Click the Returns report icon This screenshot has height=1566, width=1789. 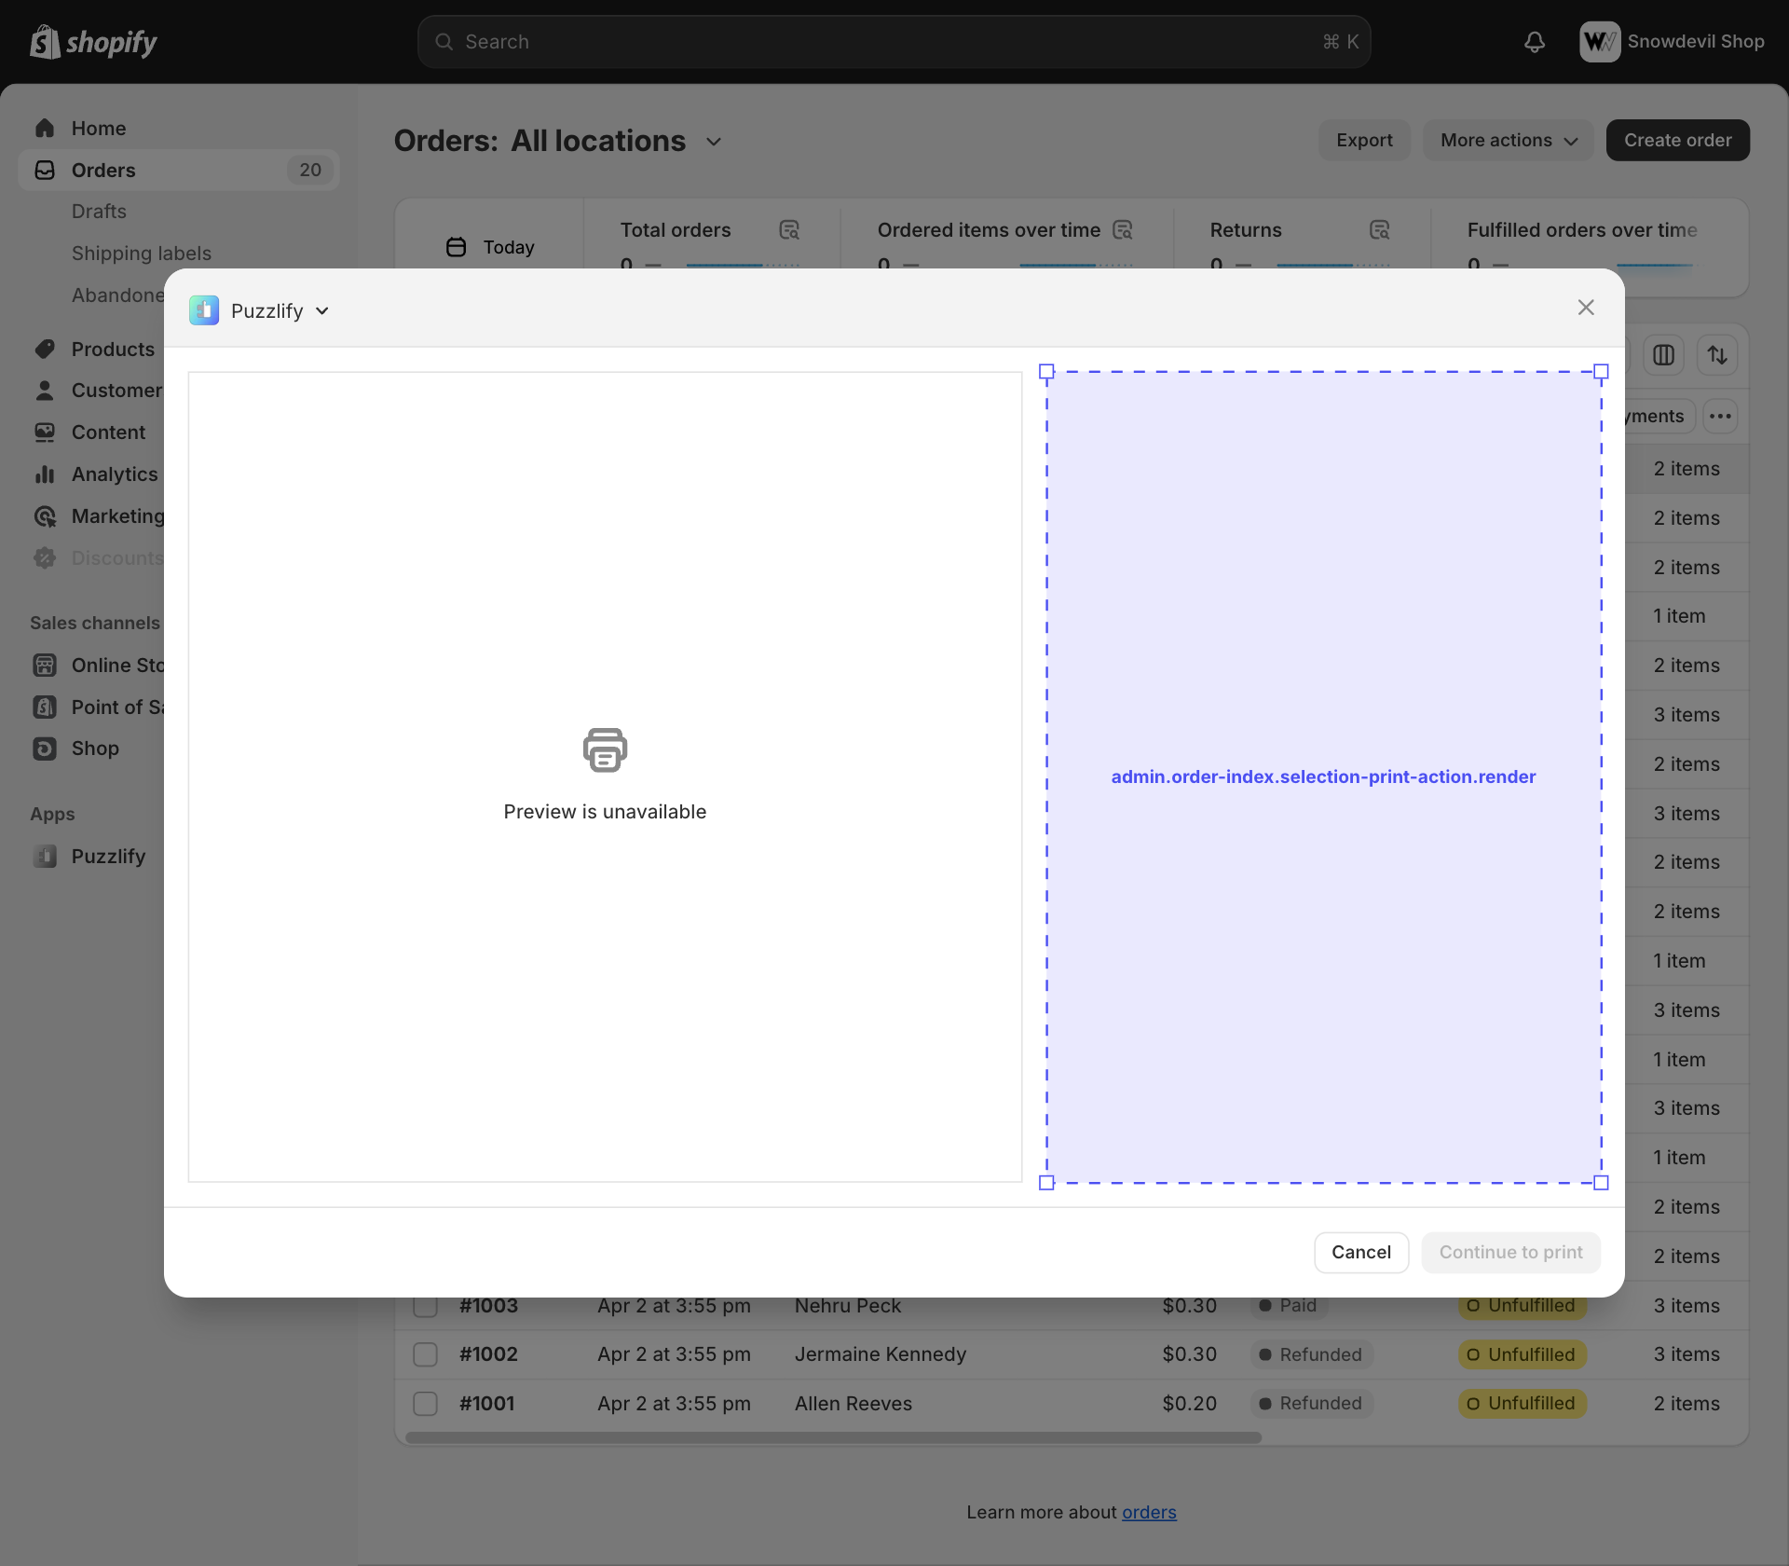pyautogui.click(x=1379, y=230)
